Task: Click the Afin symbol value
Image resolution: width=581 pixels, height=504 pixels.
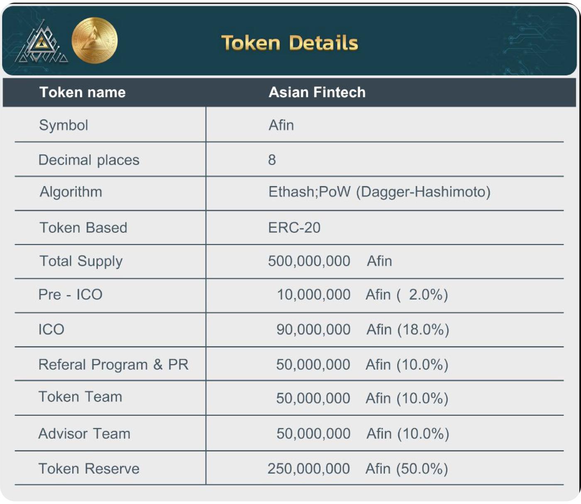Action: pos(281,125)
